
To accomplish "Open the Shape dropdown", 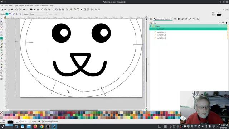I will [x=39, y=14].
